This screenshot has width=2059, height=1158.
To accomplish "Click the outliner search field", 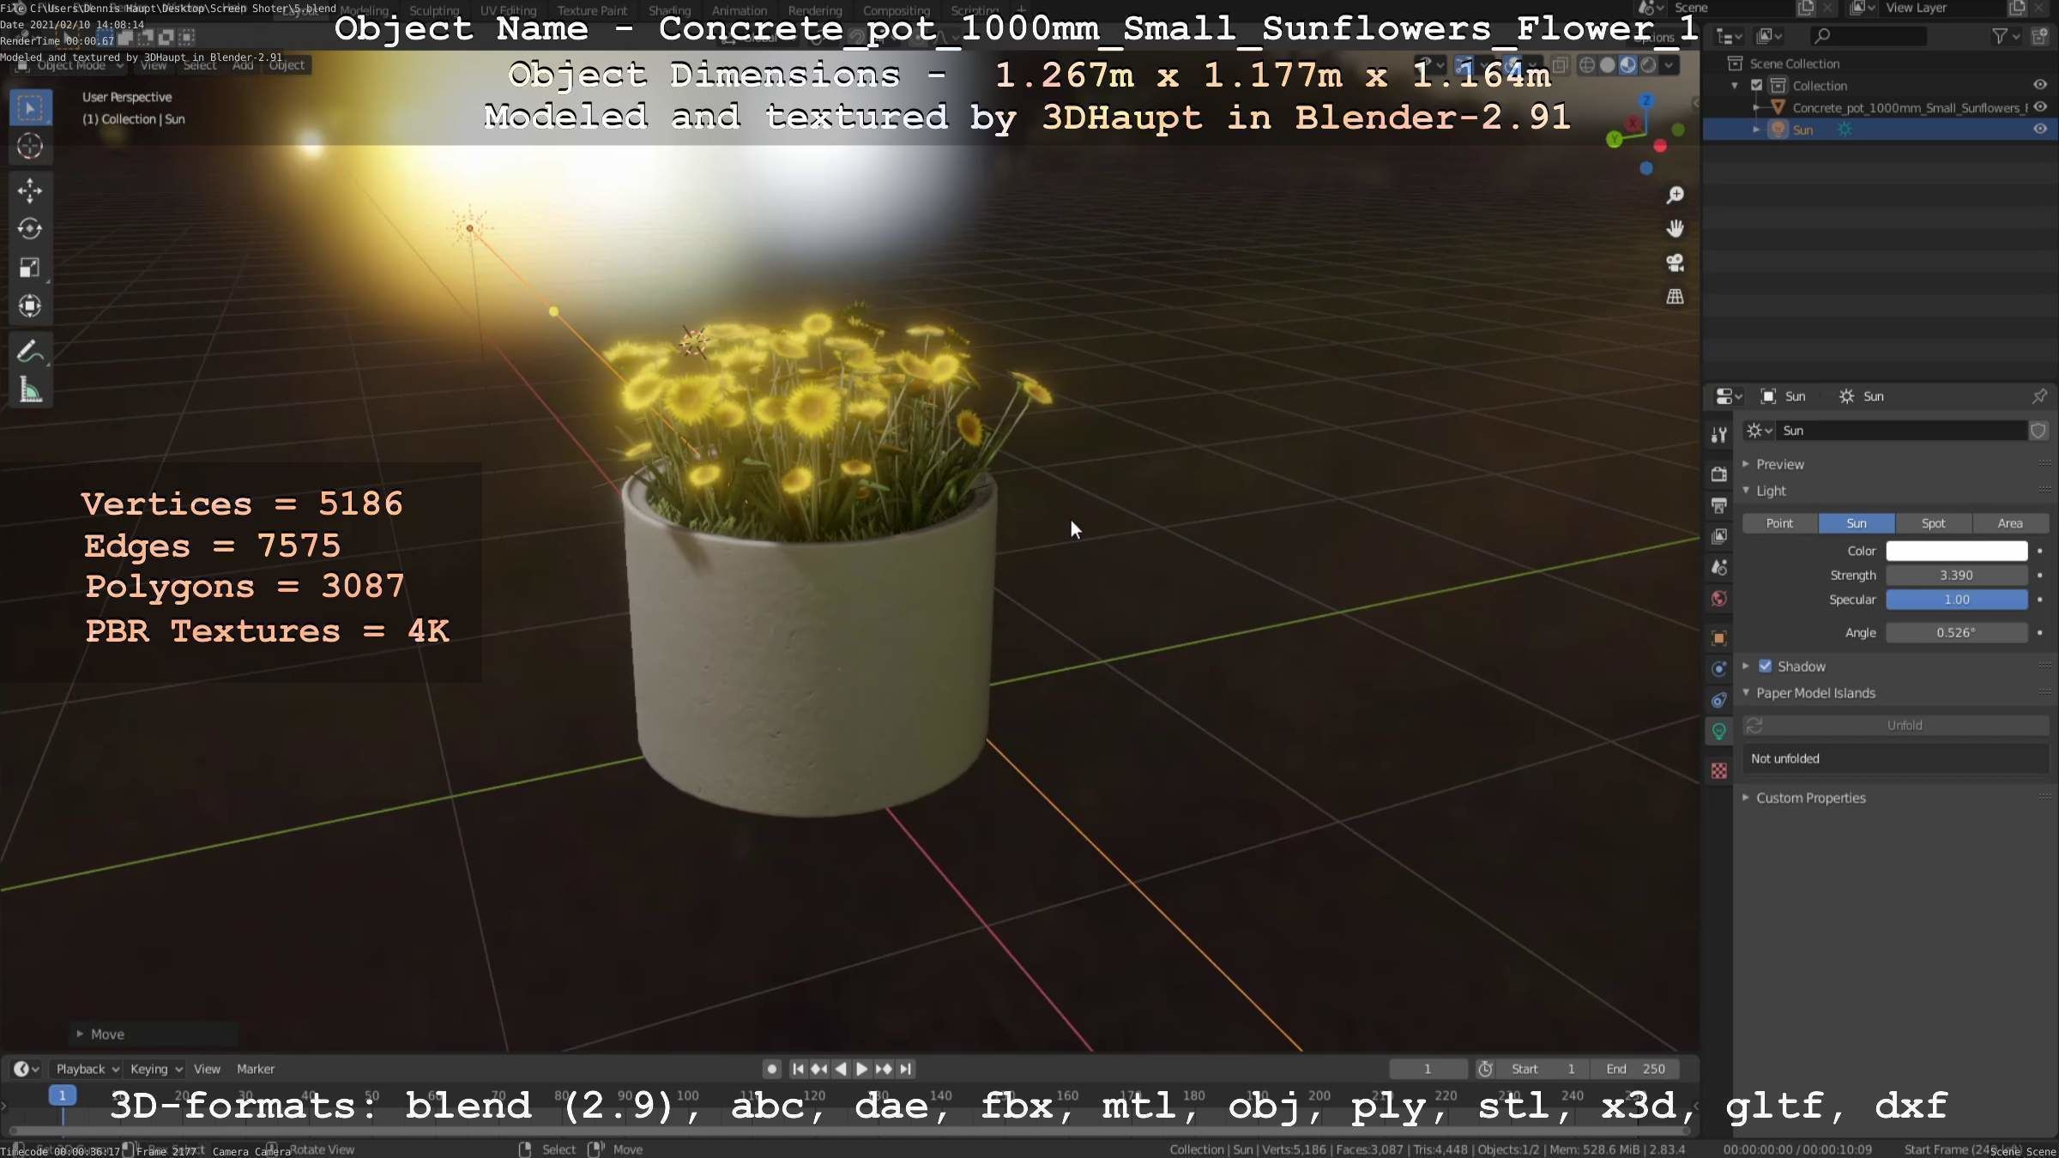I will pyautogui.click(x=1869, y=36).
